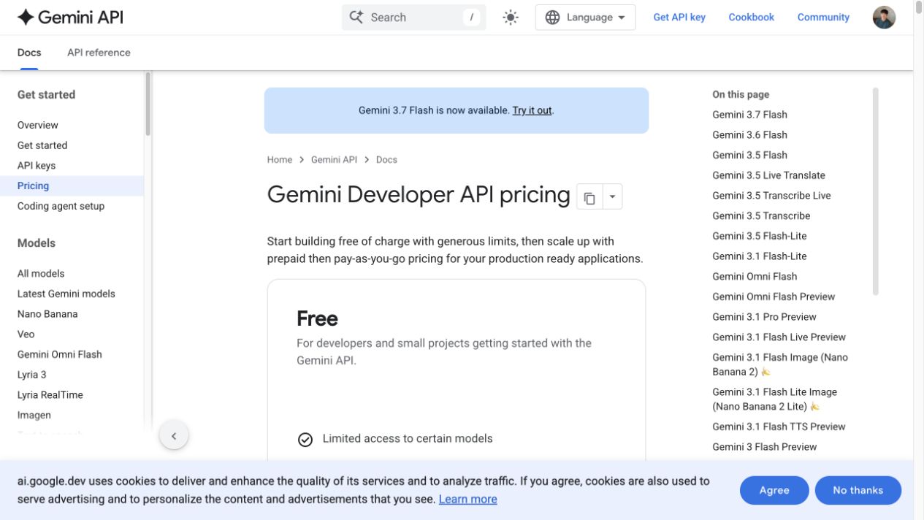Open the Cookbook link
924x520 pixels.
pos(751,18)
